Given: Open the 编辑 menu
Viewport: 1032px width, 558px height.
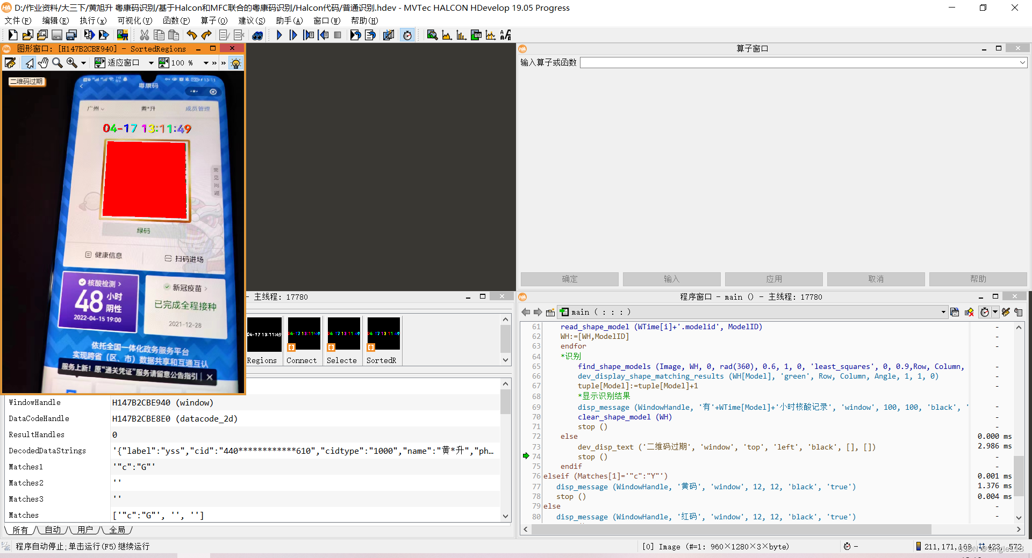Looking at the screenshot, I should pos(55,20).
